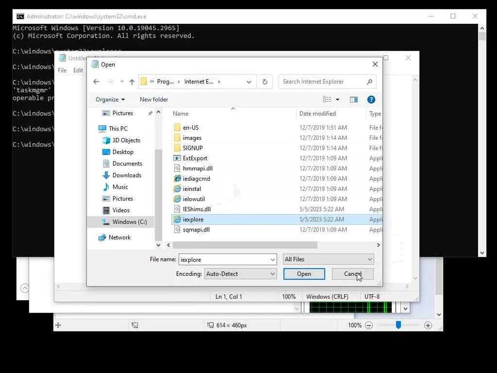Open the Organize menu
This screenshot has width=497, height=373.
[x=110, y=100]
